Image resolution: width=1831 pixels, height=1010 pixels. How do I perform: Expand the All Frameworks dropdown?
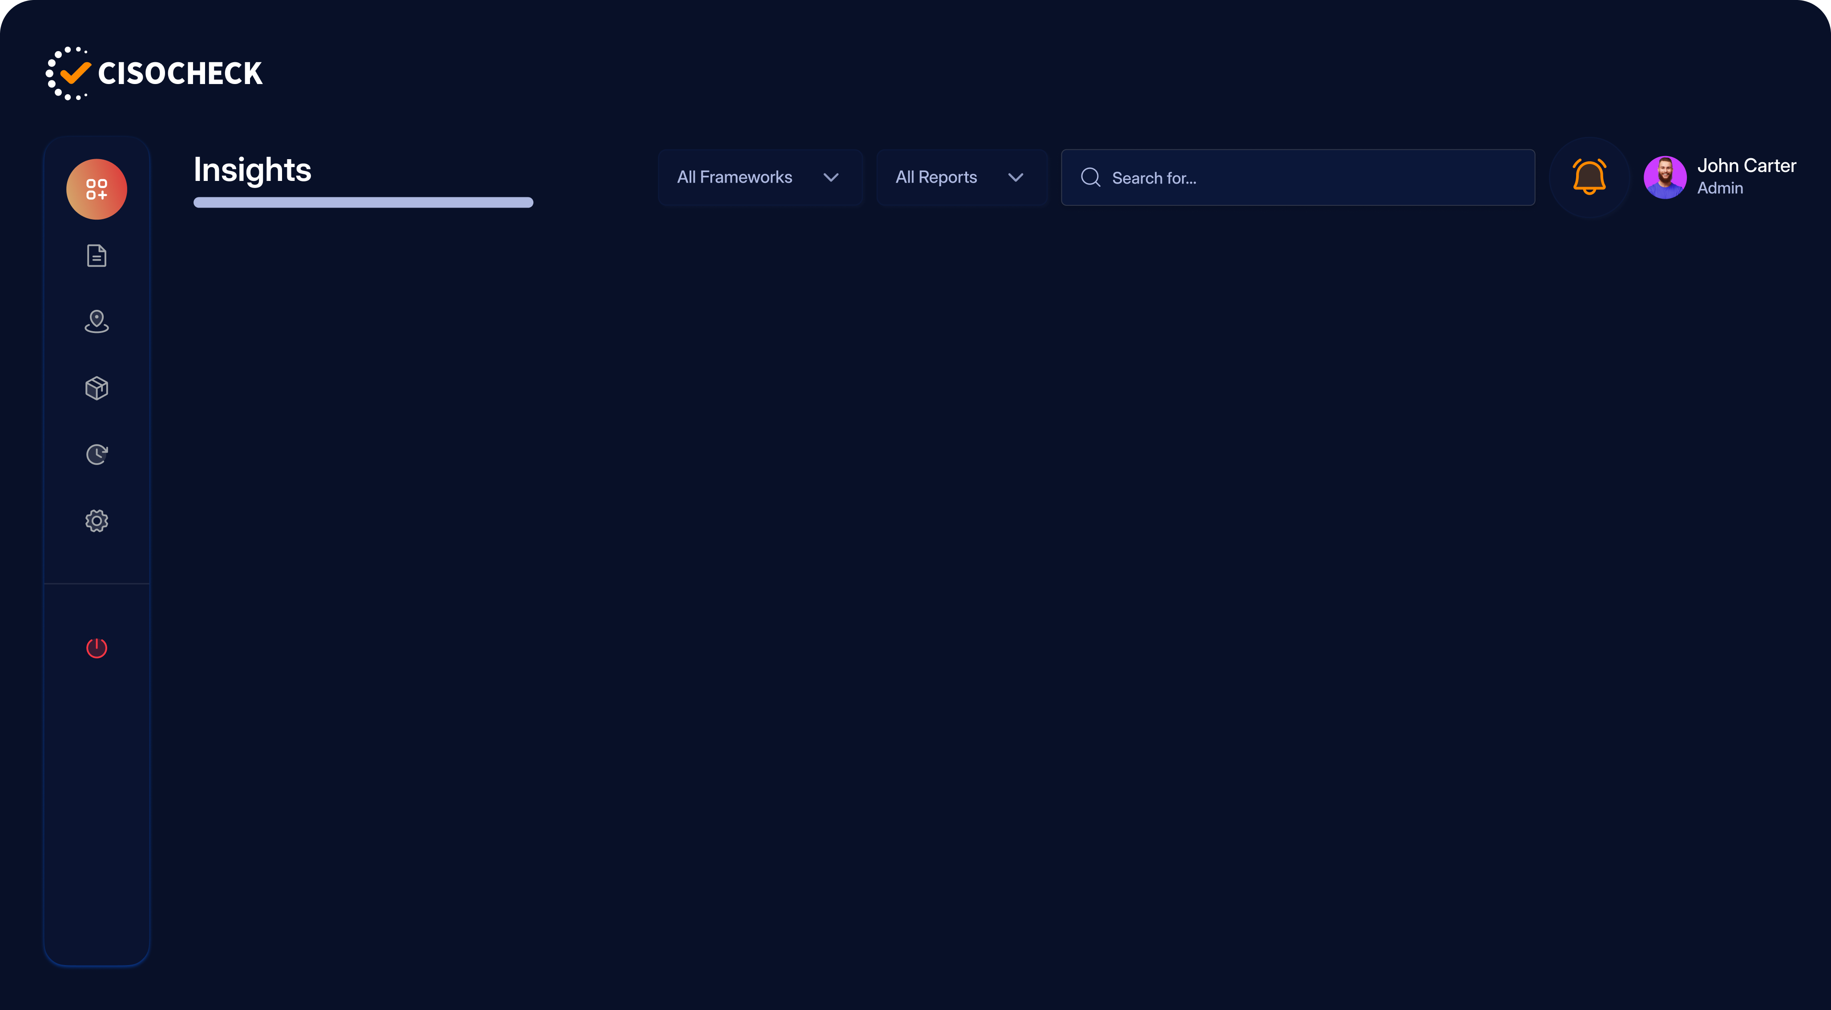(x=734, y=177)
